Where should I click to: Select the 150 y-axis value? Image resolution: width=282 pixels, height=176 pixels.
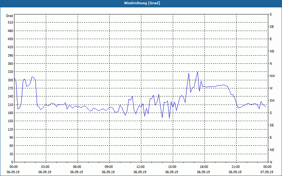point(11,121)
